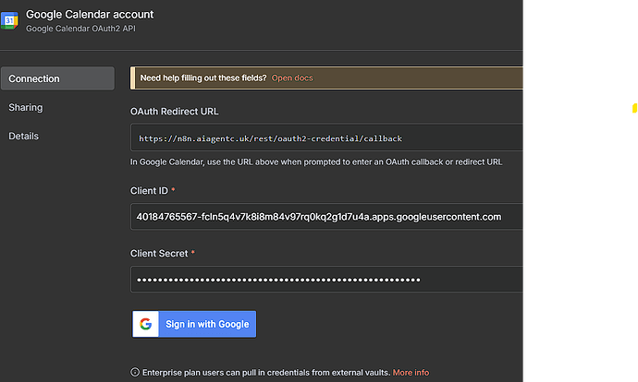Screen dimensions: 638x382
Task: Open docs link in help banner
Action: click(x=292, y=78)
